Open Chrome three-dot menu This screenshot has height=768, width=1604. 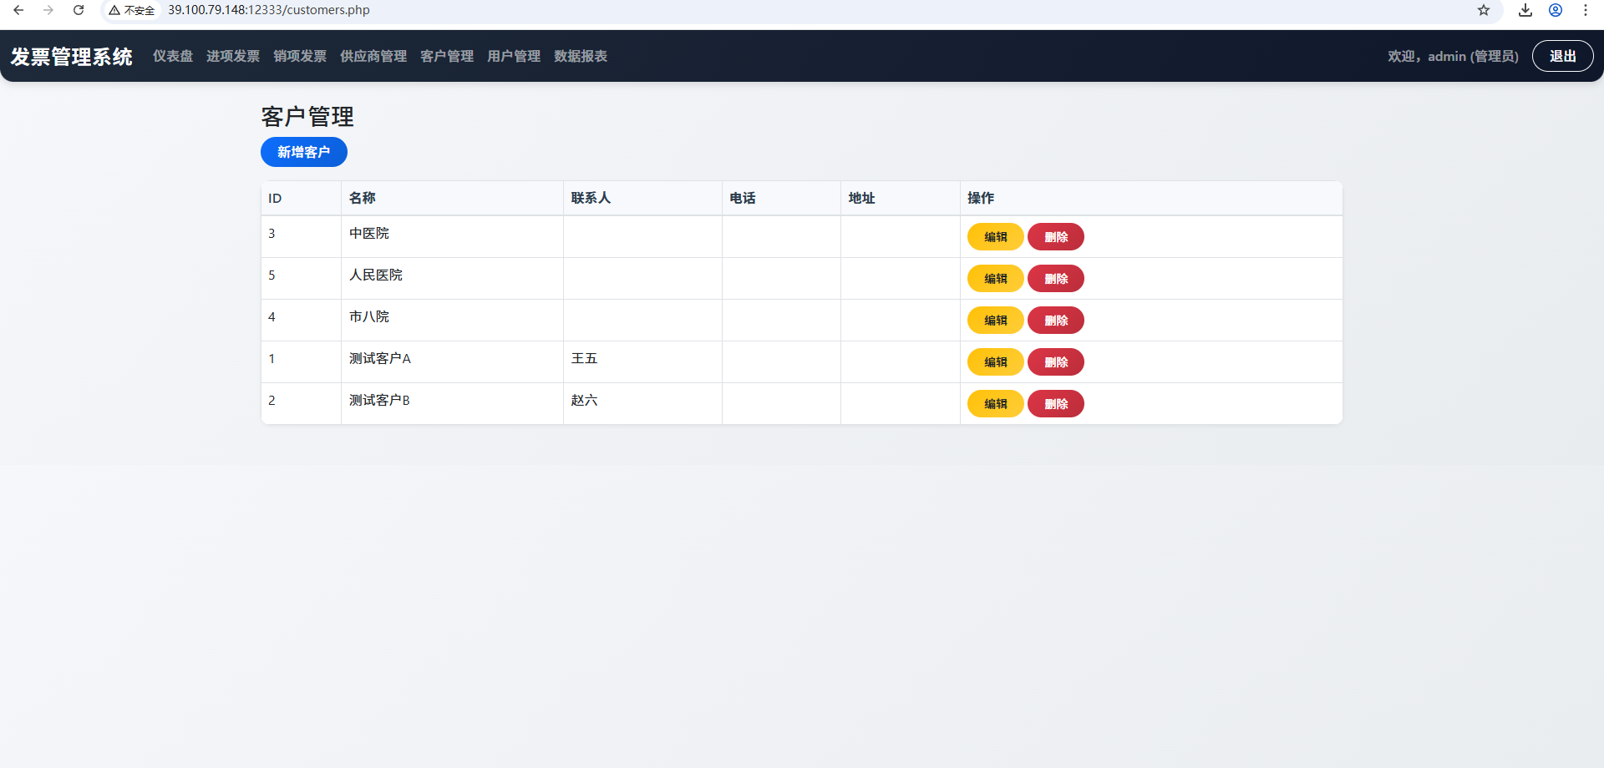[1586, 10]
